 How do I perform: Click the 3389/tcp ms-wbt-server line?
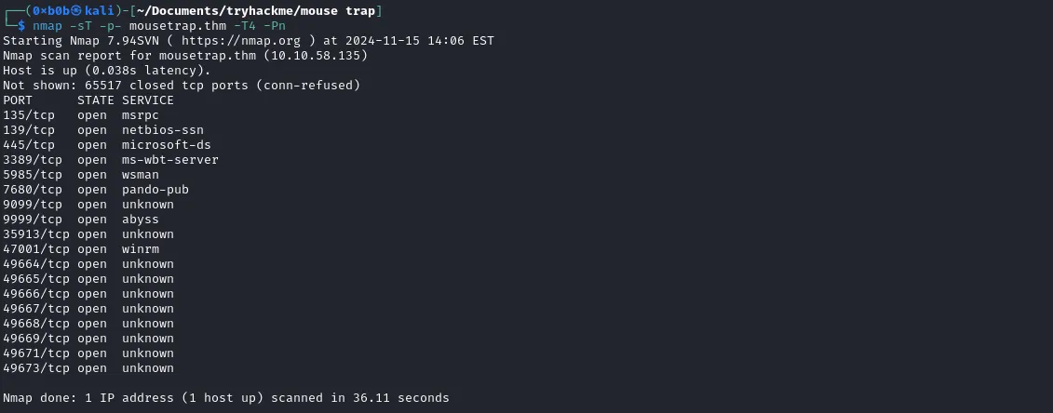pyautogui.click(x=110, y=160)
